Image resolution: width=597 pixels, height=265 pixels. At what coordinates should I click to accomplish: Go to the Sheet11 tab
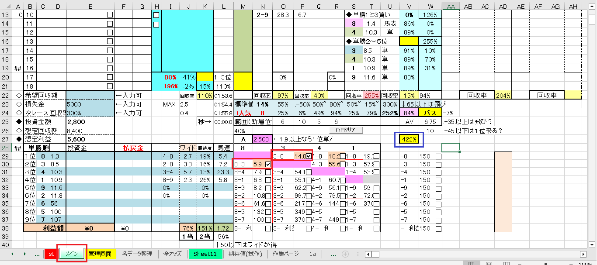(205, 254)
